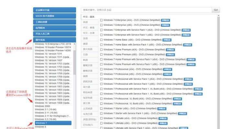Click the up arrow of OS list scrollbar
The image size is (227, 129).
click(x=74, y=44)
